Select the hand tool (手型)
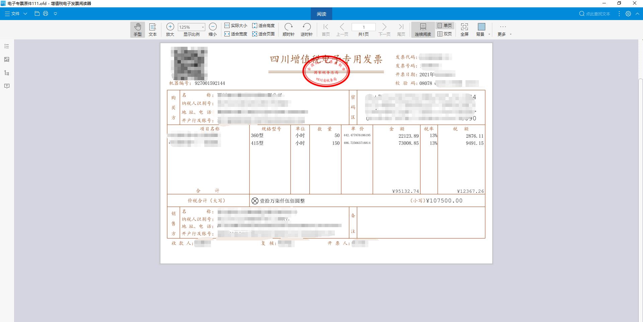Image resolution: width=643 pixels, height=322 pixels. [x=138, y=29]
